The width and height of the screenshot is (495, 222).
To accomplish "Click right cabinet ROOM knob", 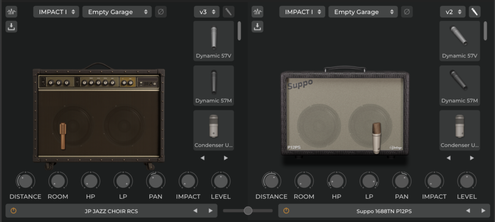I will tap(304, 181).
